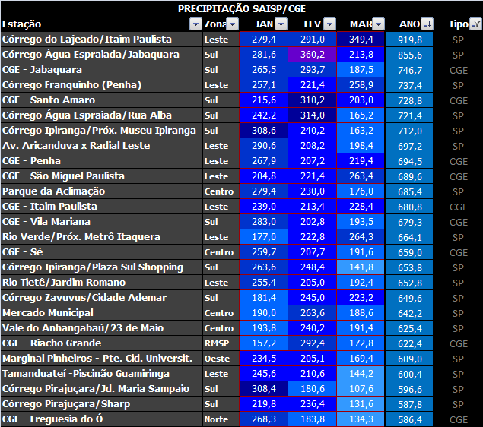The width and height of the screenshot is (483, 427).
Task: Click the CGE - Sé station name
Action: point(27,252)
